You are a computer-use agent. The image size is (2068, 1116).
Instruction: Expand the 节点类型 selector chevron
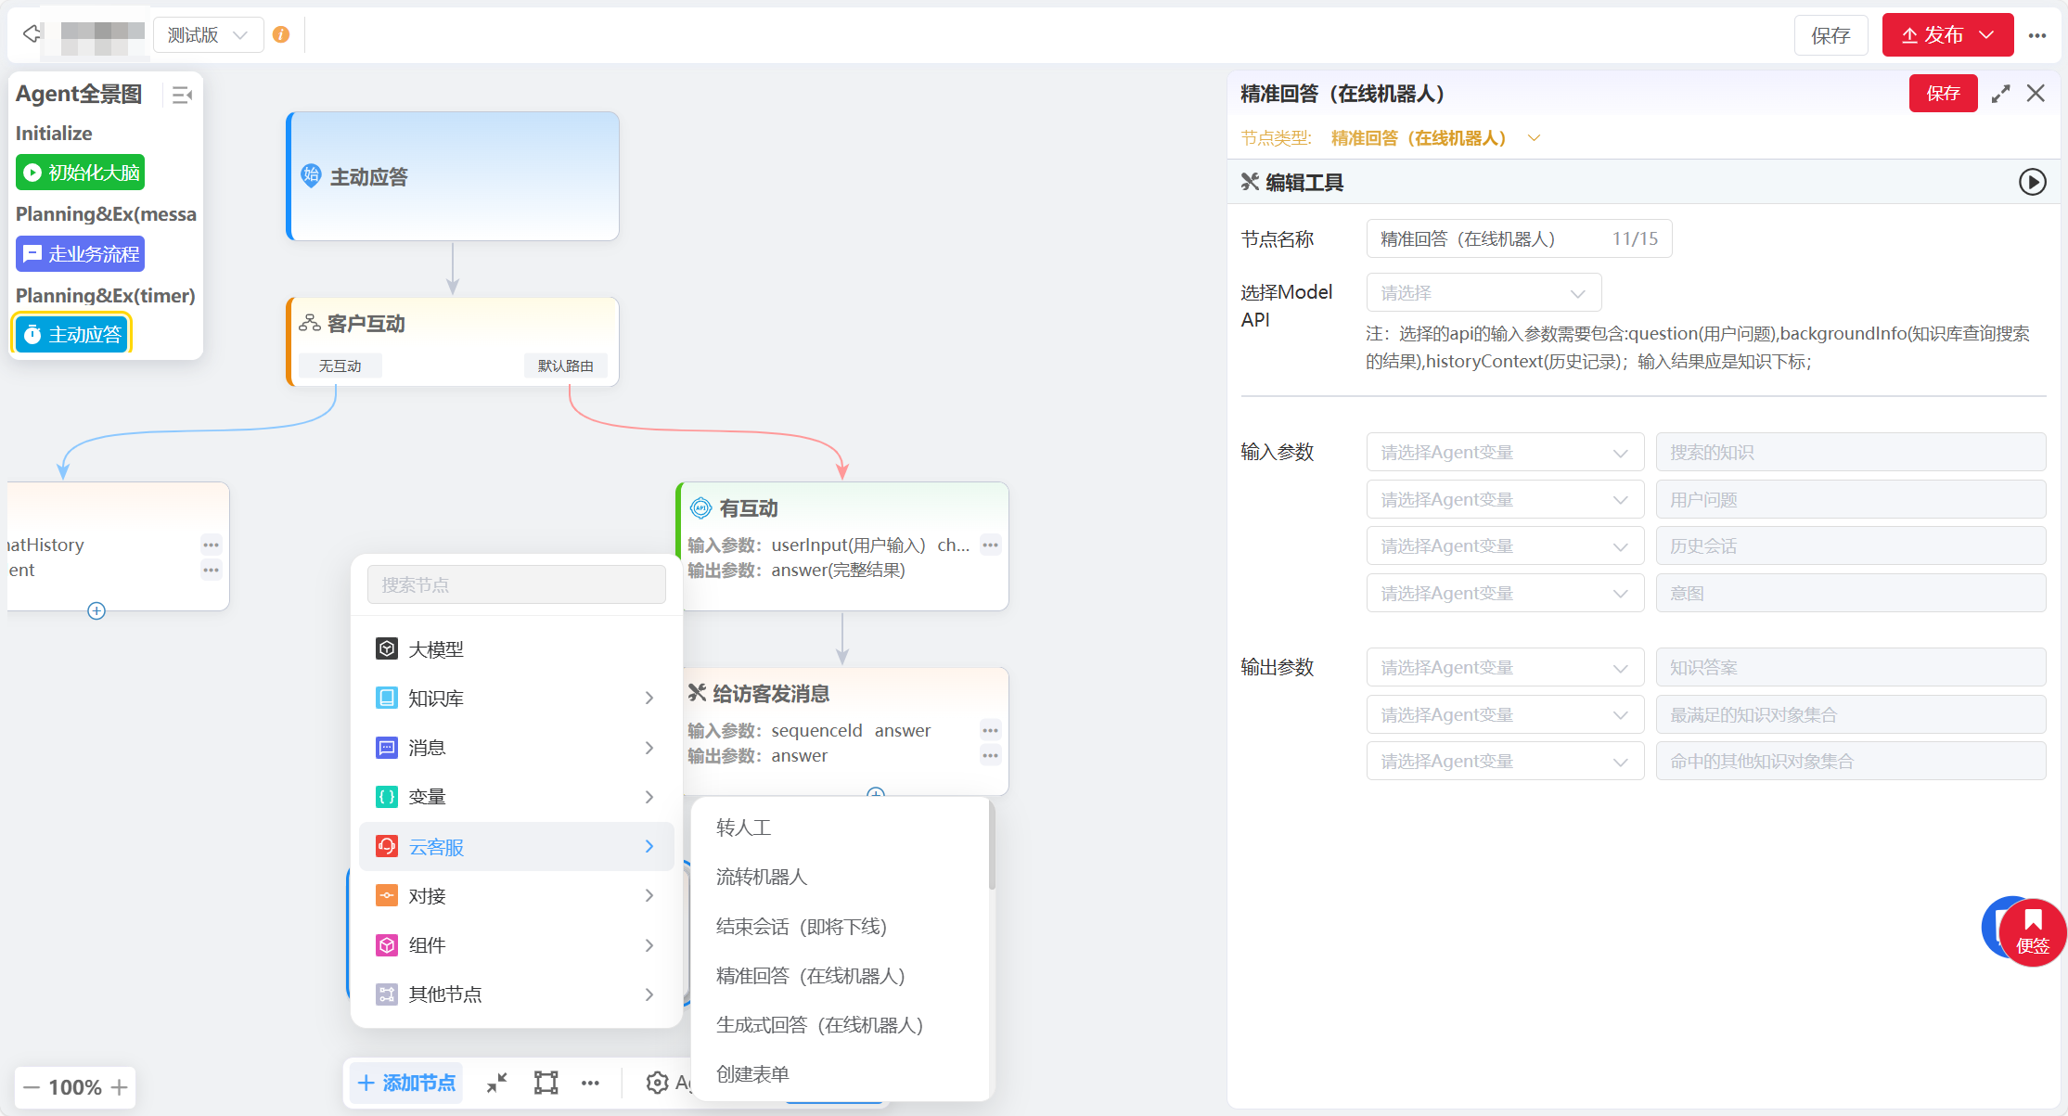click(1535, 138)
